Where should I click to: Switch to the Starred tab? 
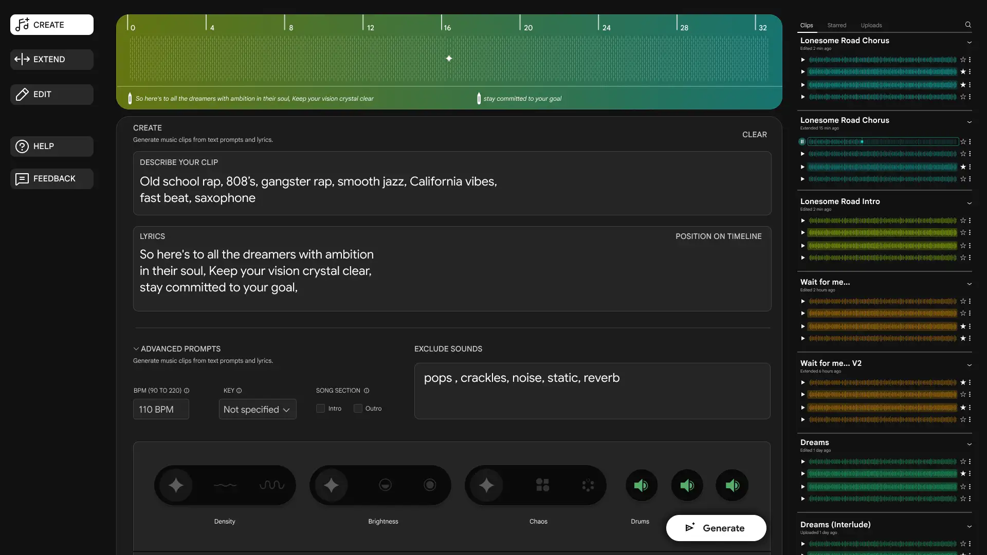tap(836, 25)
